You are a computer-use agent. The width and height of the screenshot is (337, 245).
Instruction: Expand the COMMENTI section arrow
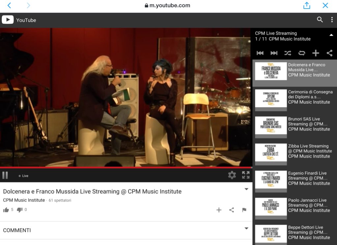coord(246,228)
